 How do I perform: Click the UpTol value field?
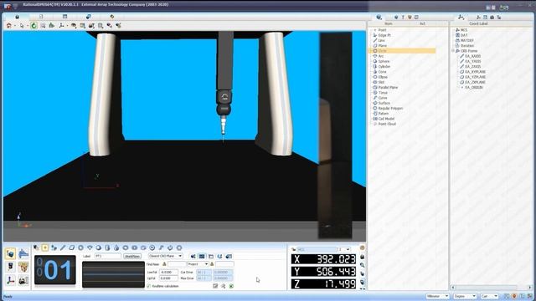click(168, 278)
